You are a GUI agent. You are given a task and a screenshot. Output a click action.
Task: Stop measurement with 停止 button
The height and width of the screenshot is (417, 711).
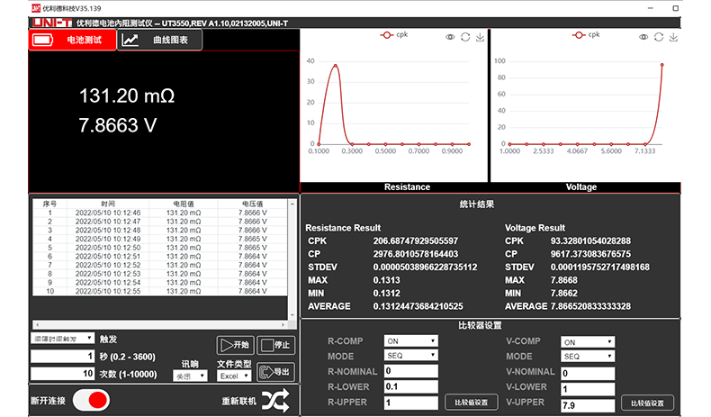tap(275, 345)
